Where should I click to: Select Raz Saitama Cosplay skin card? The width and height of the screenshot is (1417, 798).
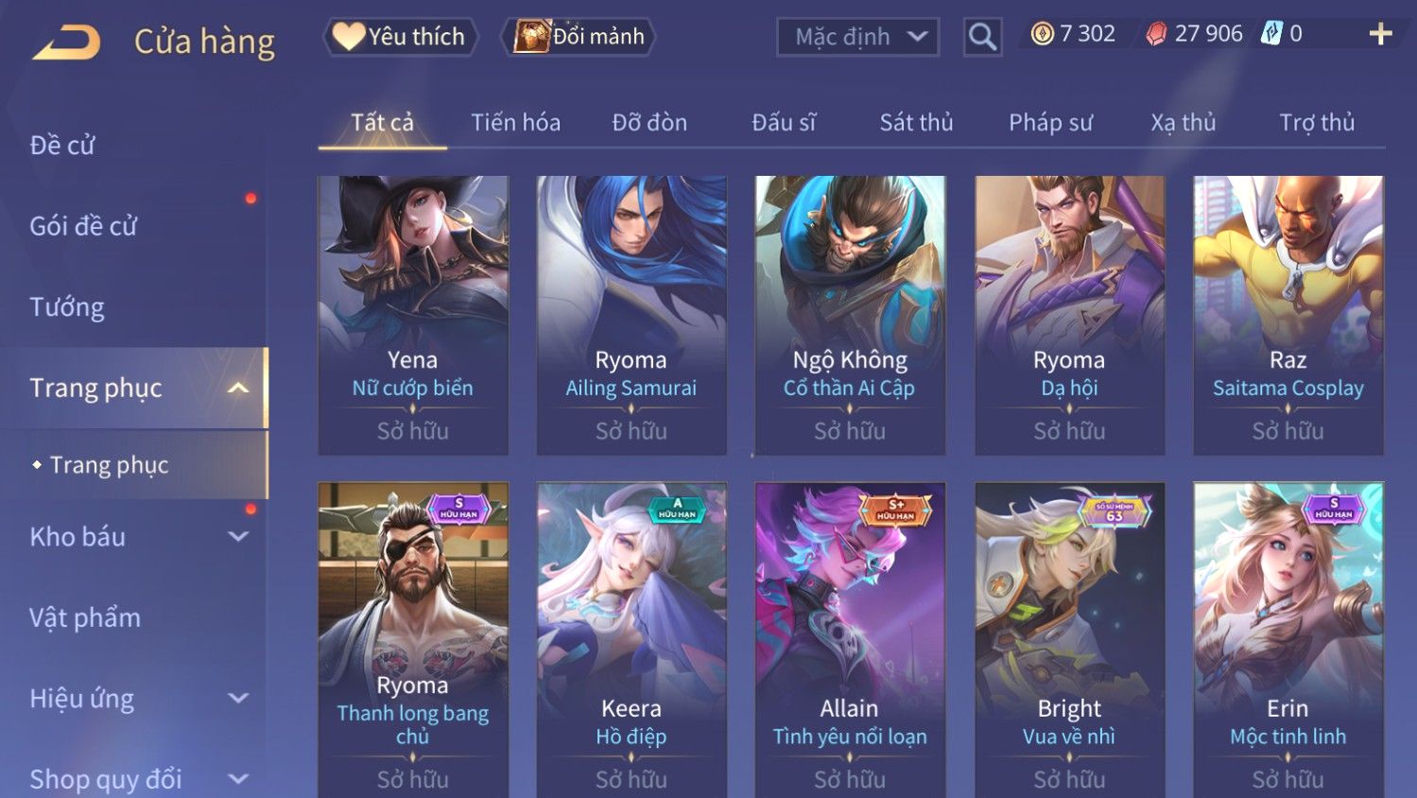tap(1287, 315)
